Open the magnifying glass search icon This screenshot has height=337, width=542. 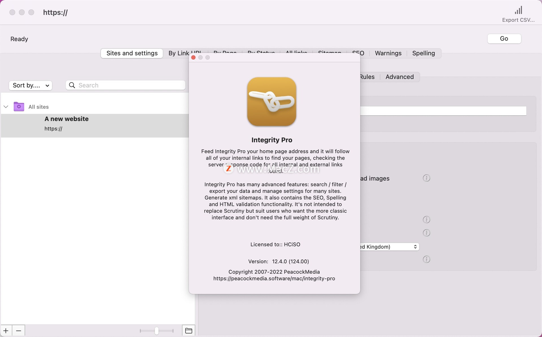[72, 85]
